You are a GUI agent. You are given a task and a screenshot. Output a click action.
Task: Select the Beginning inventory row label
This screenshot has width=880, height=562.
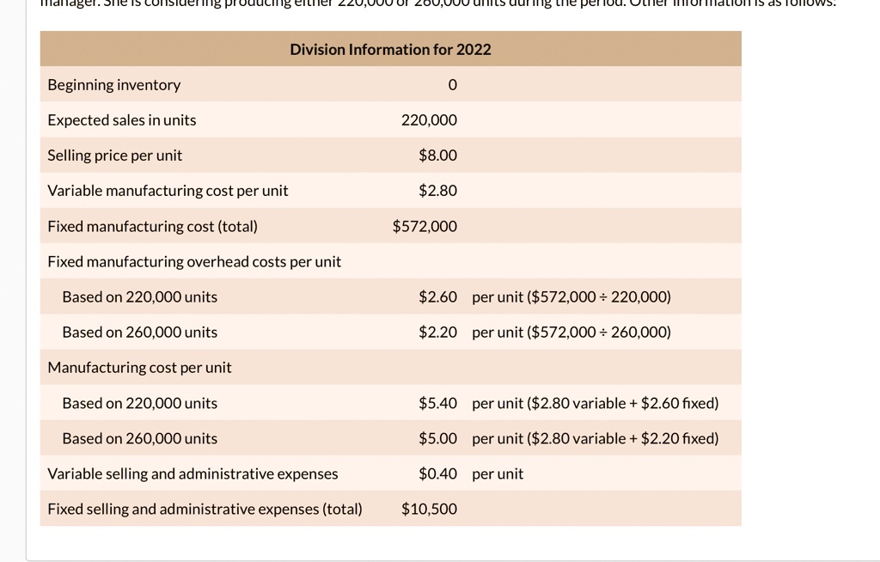114,85
